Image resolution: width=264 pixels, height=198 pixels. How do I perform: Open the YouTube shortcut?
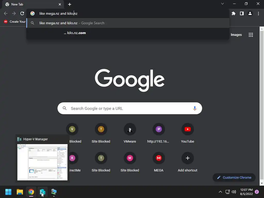[188, 133]
